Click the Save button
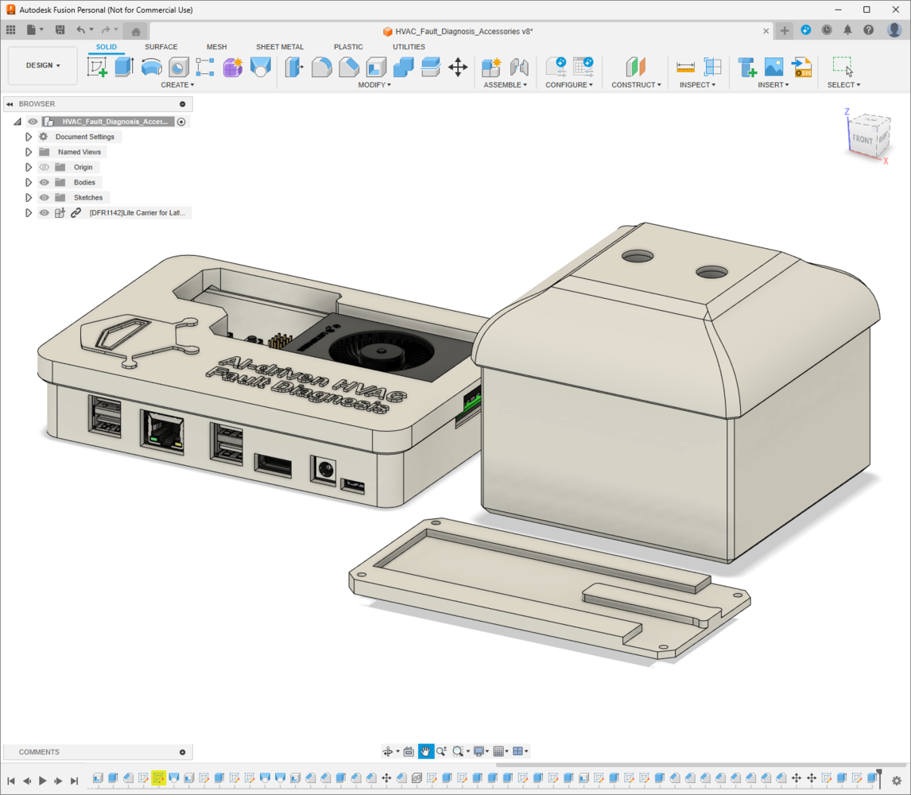The image size is (911, 795). click(60, 29)
